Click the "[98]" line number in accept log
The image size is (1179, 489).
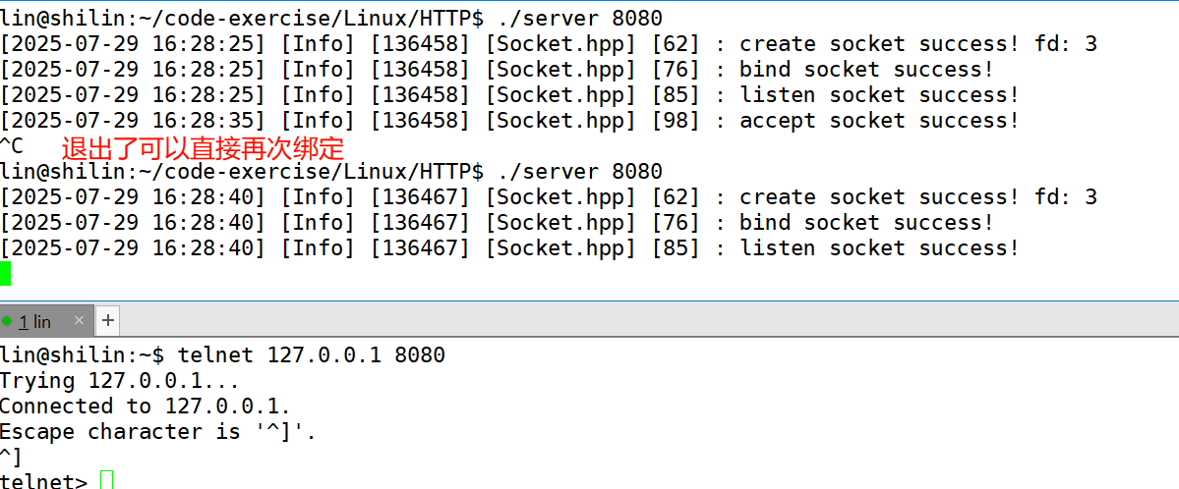coord(676,120)
